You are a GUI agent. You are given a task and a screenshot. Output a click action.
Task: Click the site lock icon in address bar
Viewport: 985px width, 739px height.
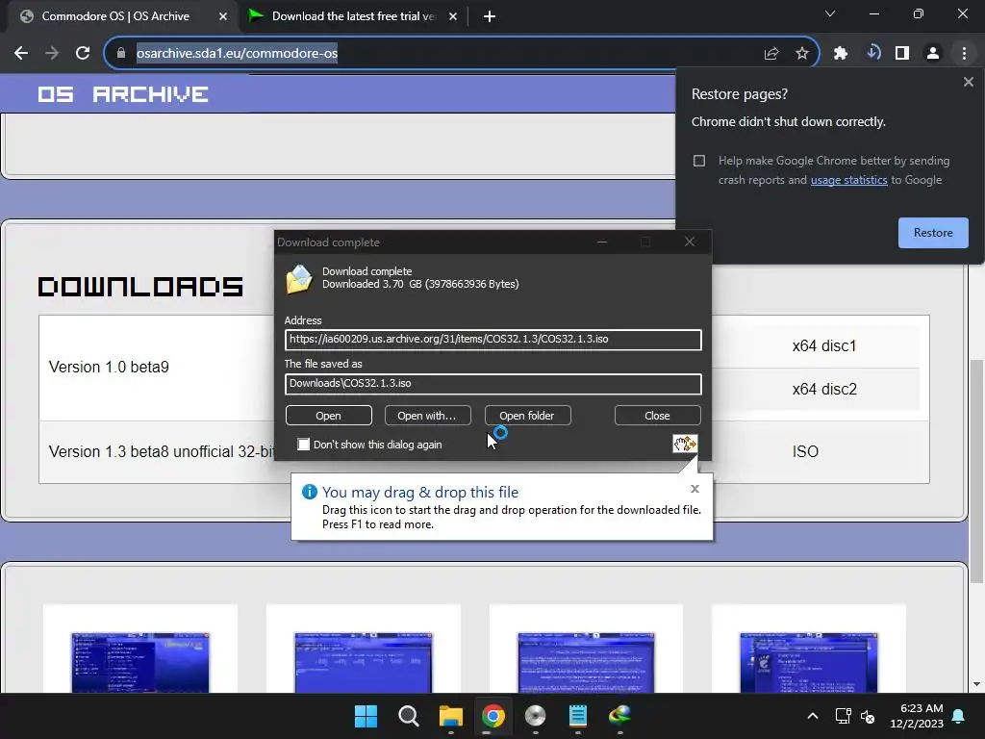pos(121,54)
